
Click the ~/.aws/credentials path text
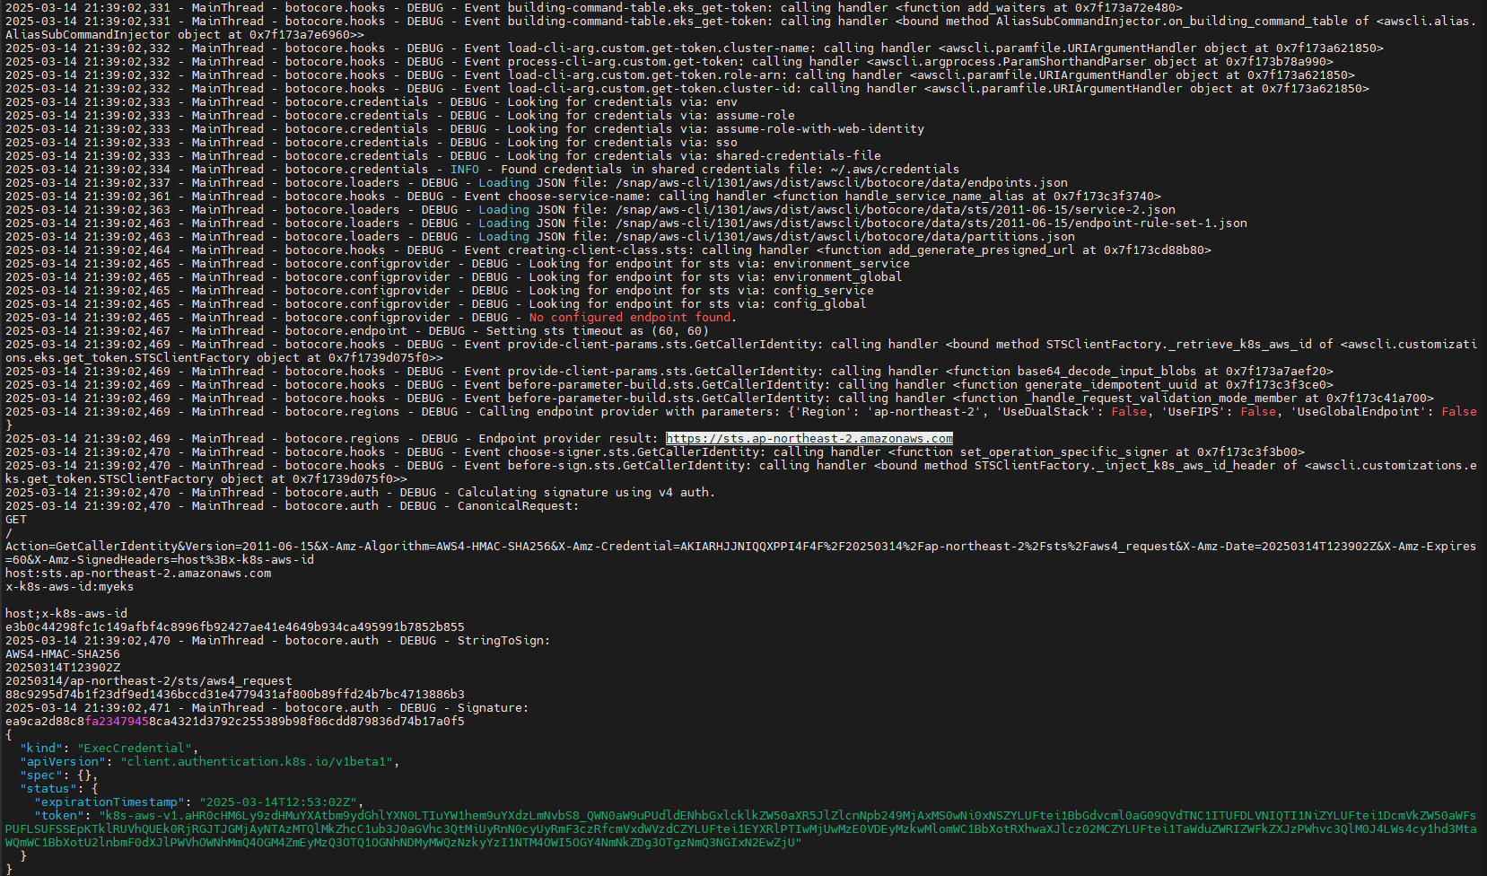pyautogui.click(x=895, y=169)
